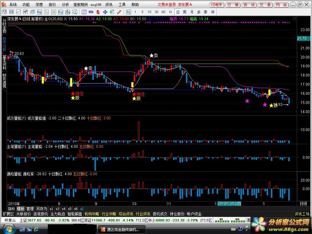Click the 行情 top button
312x234 pixels.
pyautogui.click(x=233, y=5)
